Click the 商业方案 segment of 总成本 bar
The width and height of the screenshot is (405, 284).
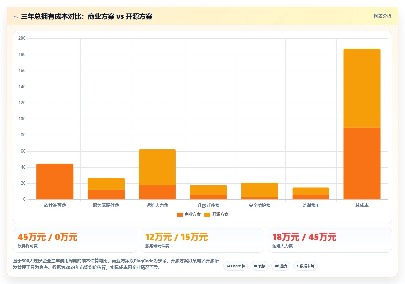(362, 164)
